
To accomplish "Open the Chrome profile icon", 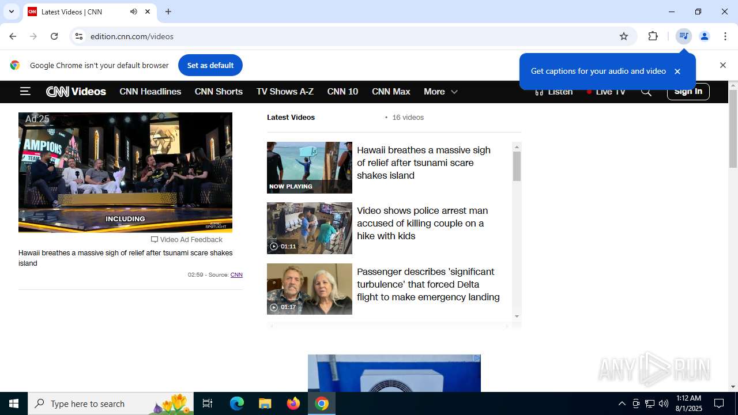I will click(x=705, y=36).
